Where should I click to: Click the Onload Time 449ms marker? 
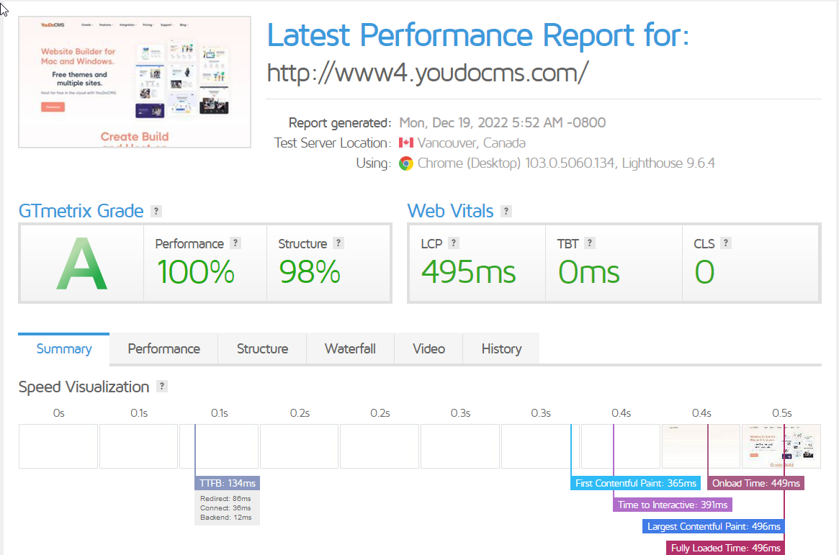pos(755,483)
